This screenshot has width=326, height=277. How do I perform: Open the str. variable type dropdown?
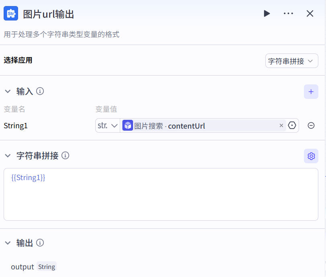pos(108,126)
